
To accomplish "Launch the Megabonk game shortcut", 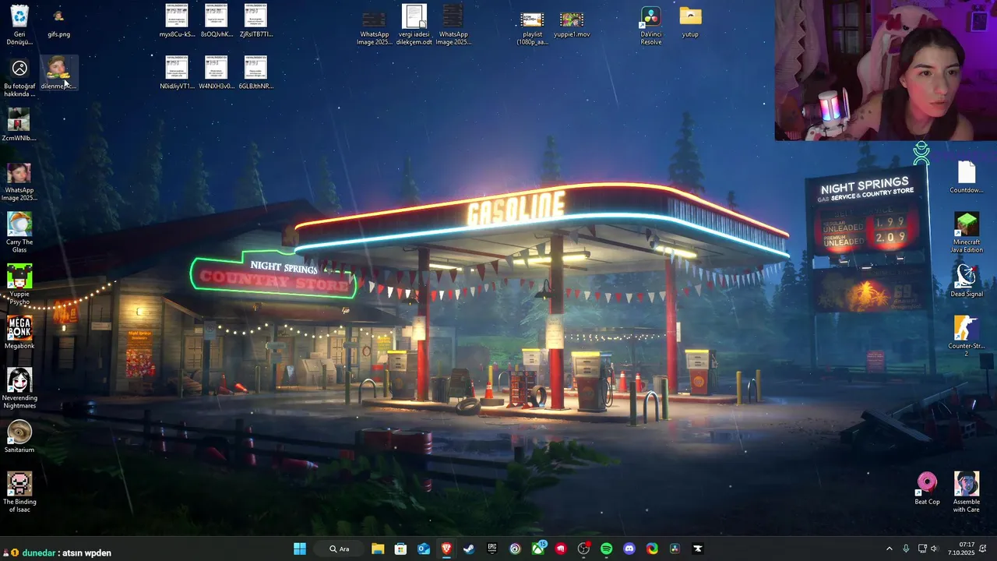I will (x=19, y=333).
